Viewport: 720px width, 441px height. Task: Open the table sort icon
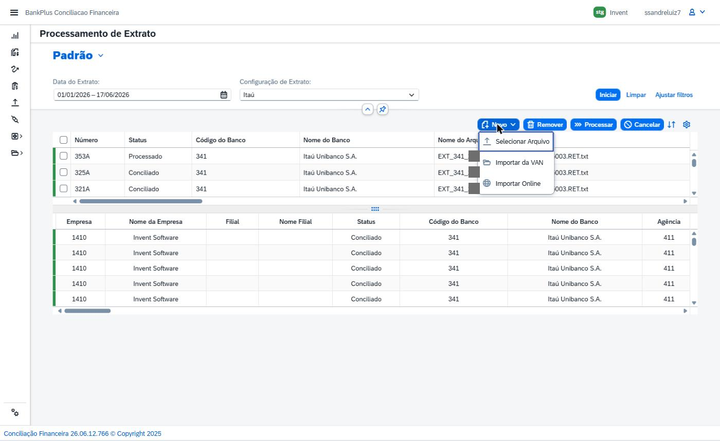(x=671, y=125)
